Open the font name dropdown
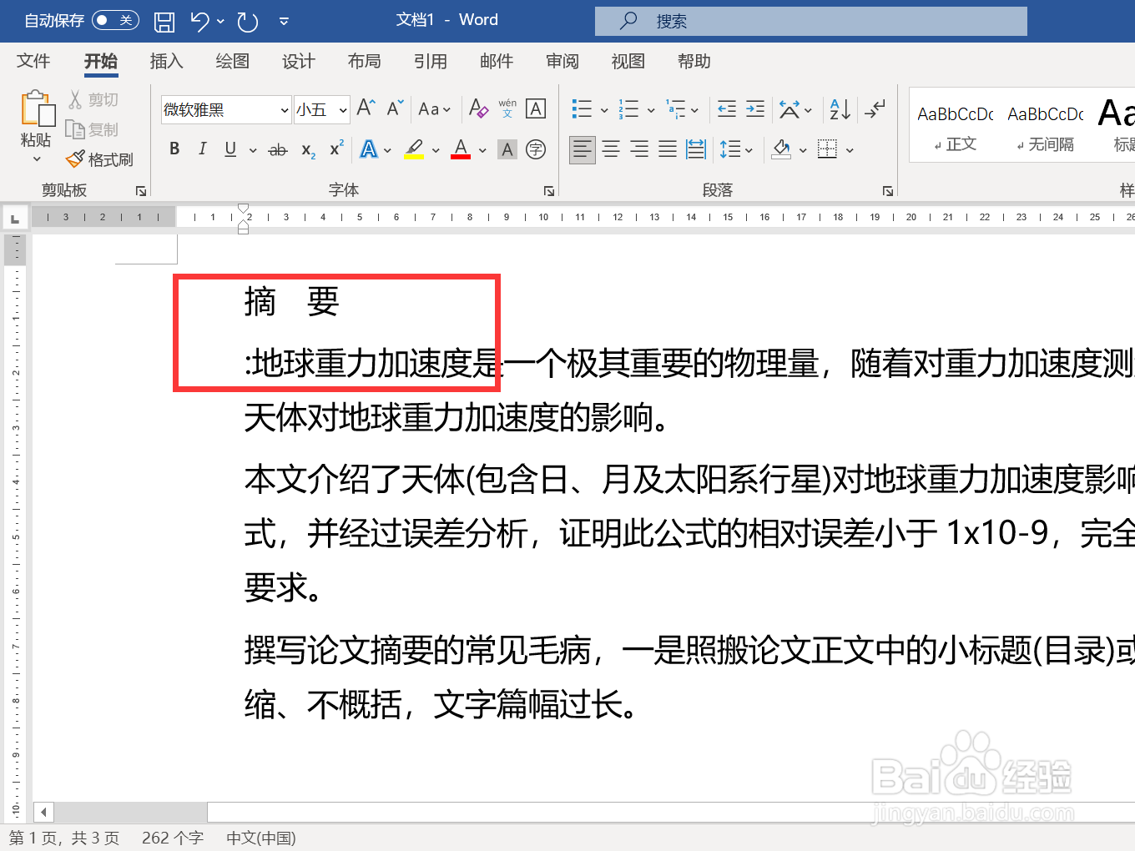Viewport: 1135px width, 851px height. coord(284,109)
